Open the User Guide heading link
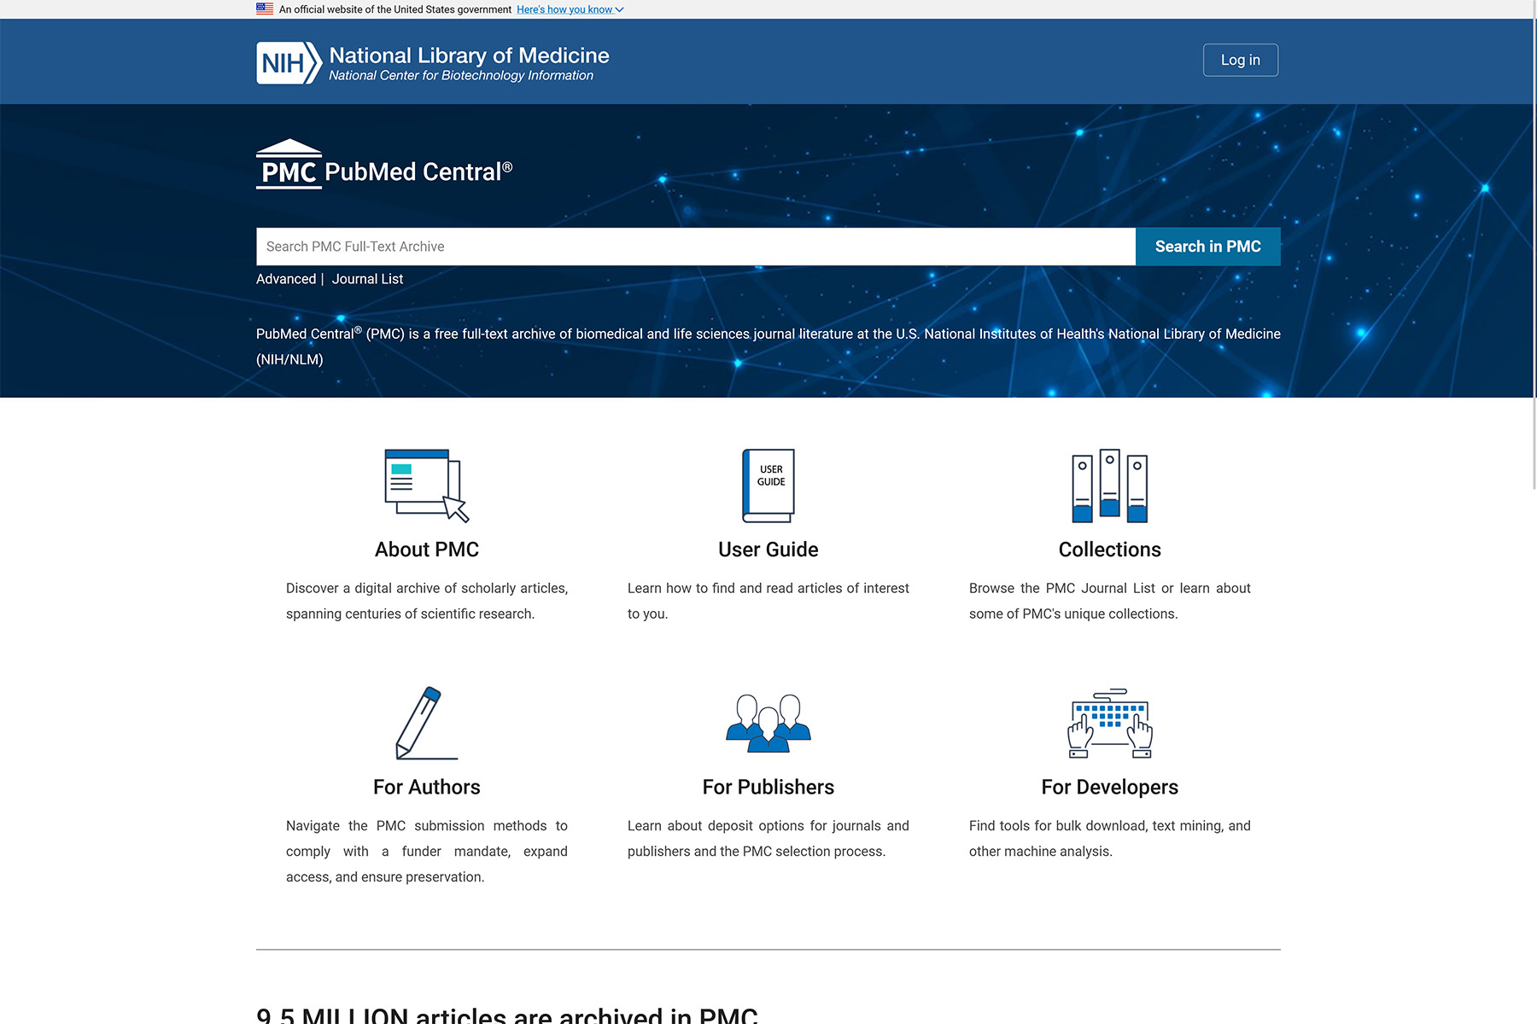Screen dimensions: 1537x1024 [x=768, y=550]
